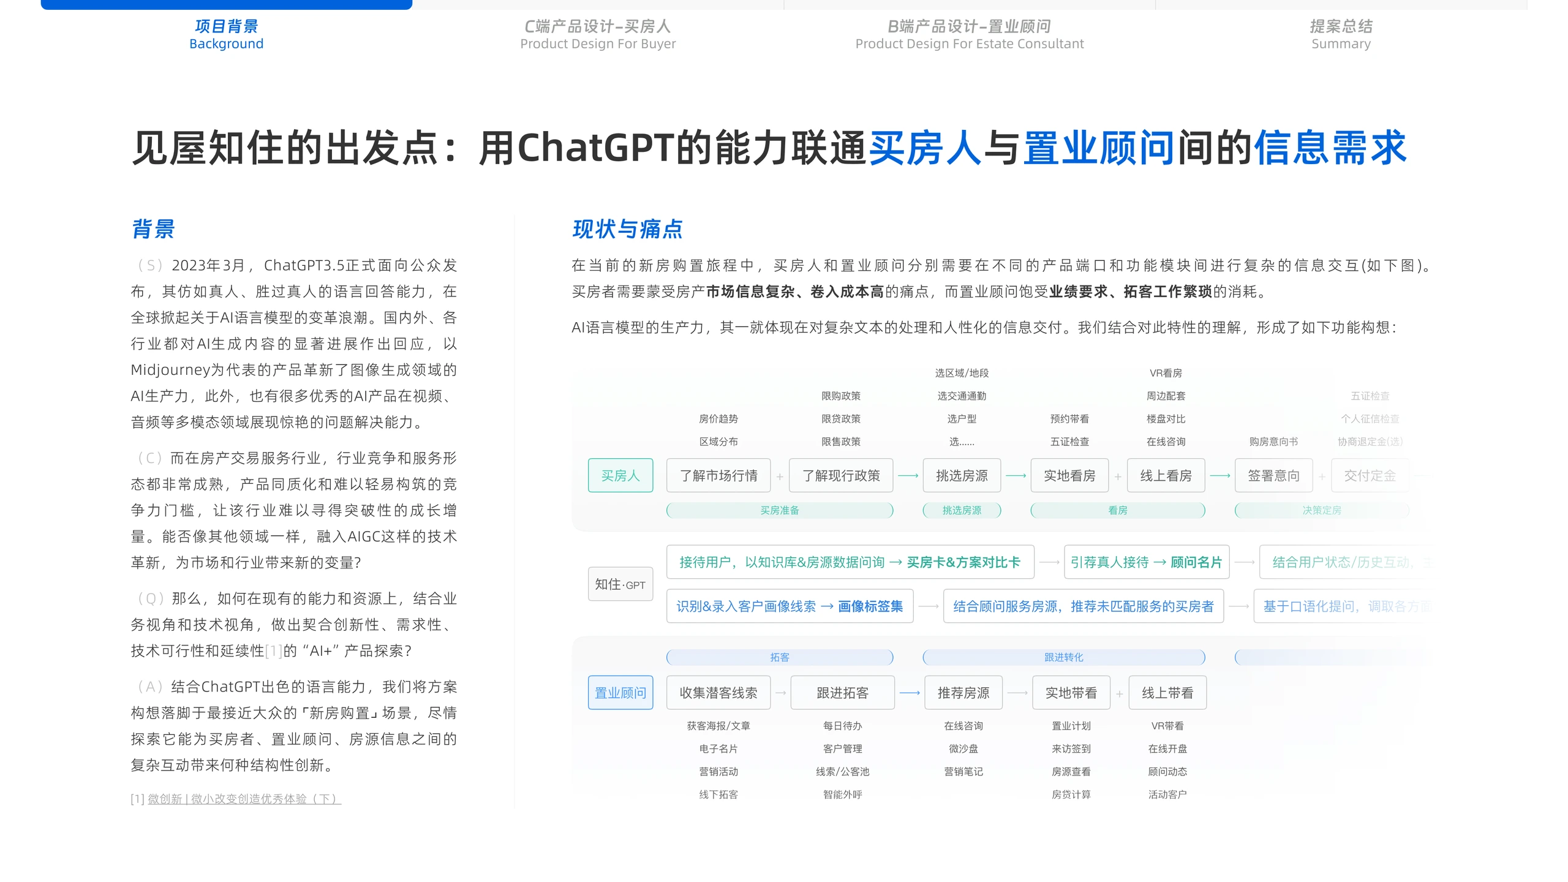Click the 限购政策 label
This screenshot has height=882, width=1568.
[x=841, y=396]
